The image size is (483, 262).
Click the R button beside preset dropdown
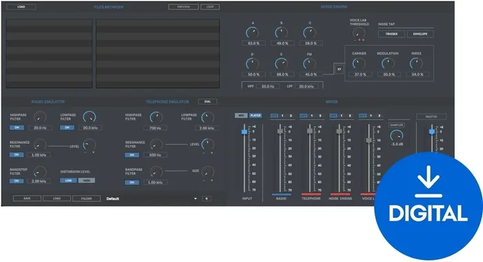coord(206,199)
